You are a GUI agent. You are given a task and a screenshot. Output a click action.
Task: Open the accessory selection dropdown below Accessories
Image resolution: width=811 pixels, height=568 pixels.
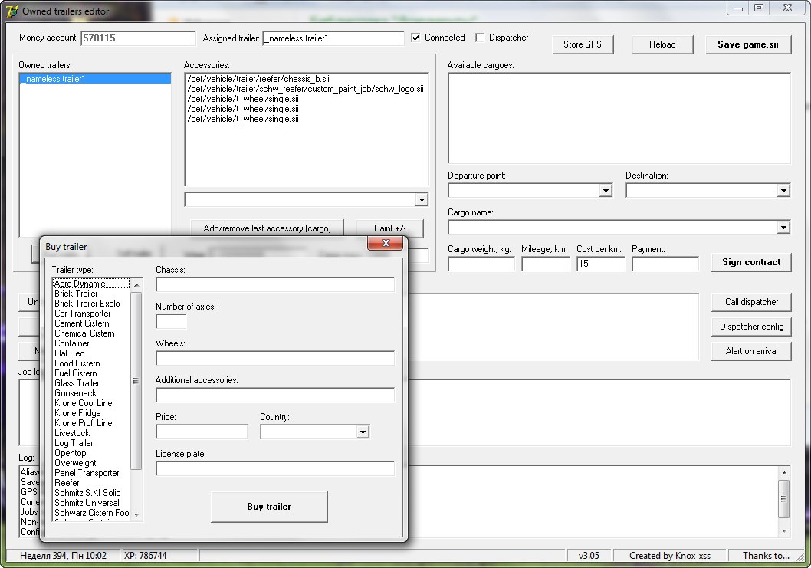tap(422, 199)
